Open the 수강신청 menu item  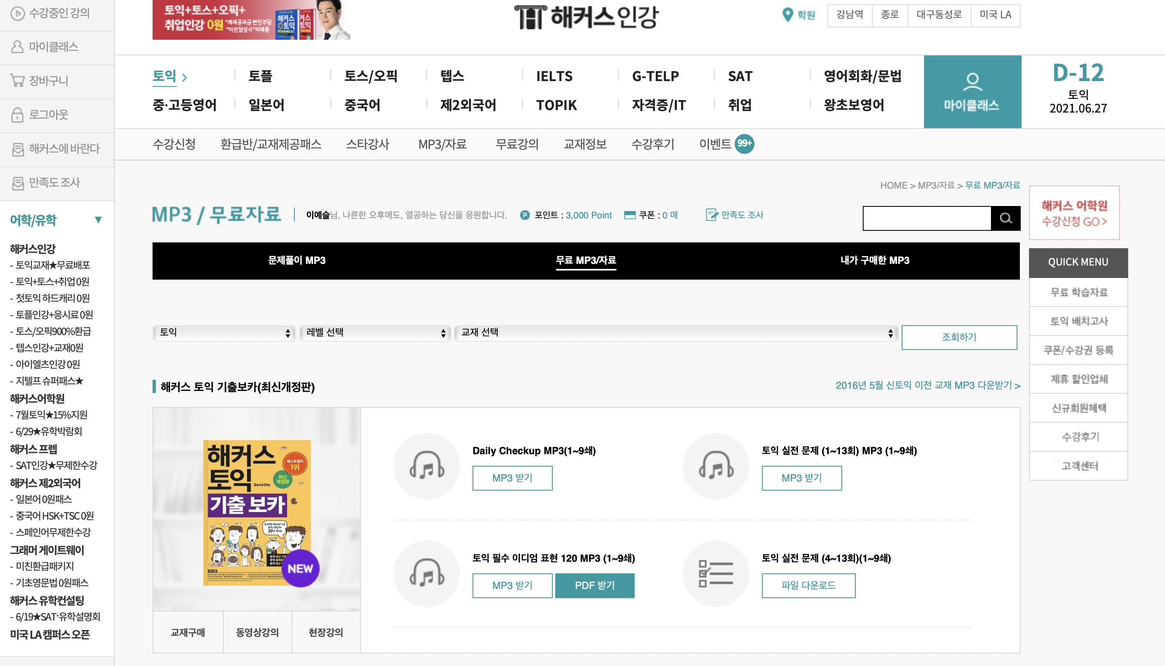coord(174,144)
